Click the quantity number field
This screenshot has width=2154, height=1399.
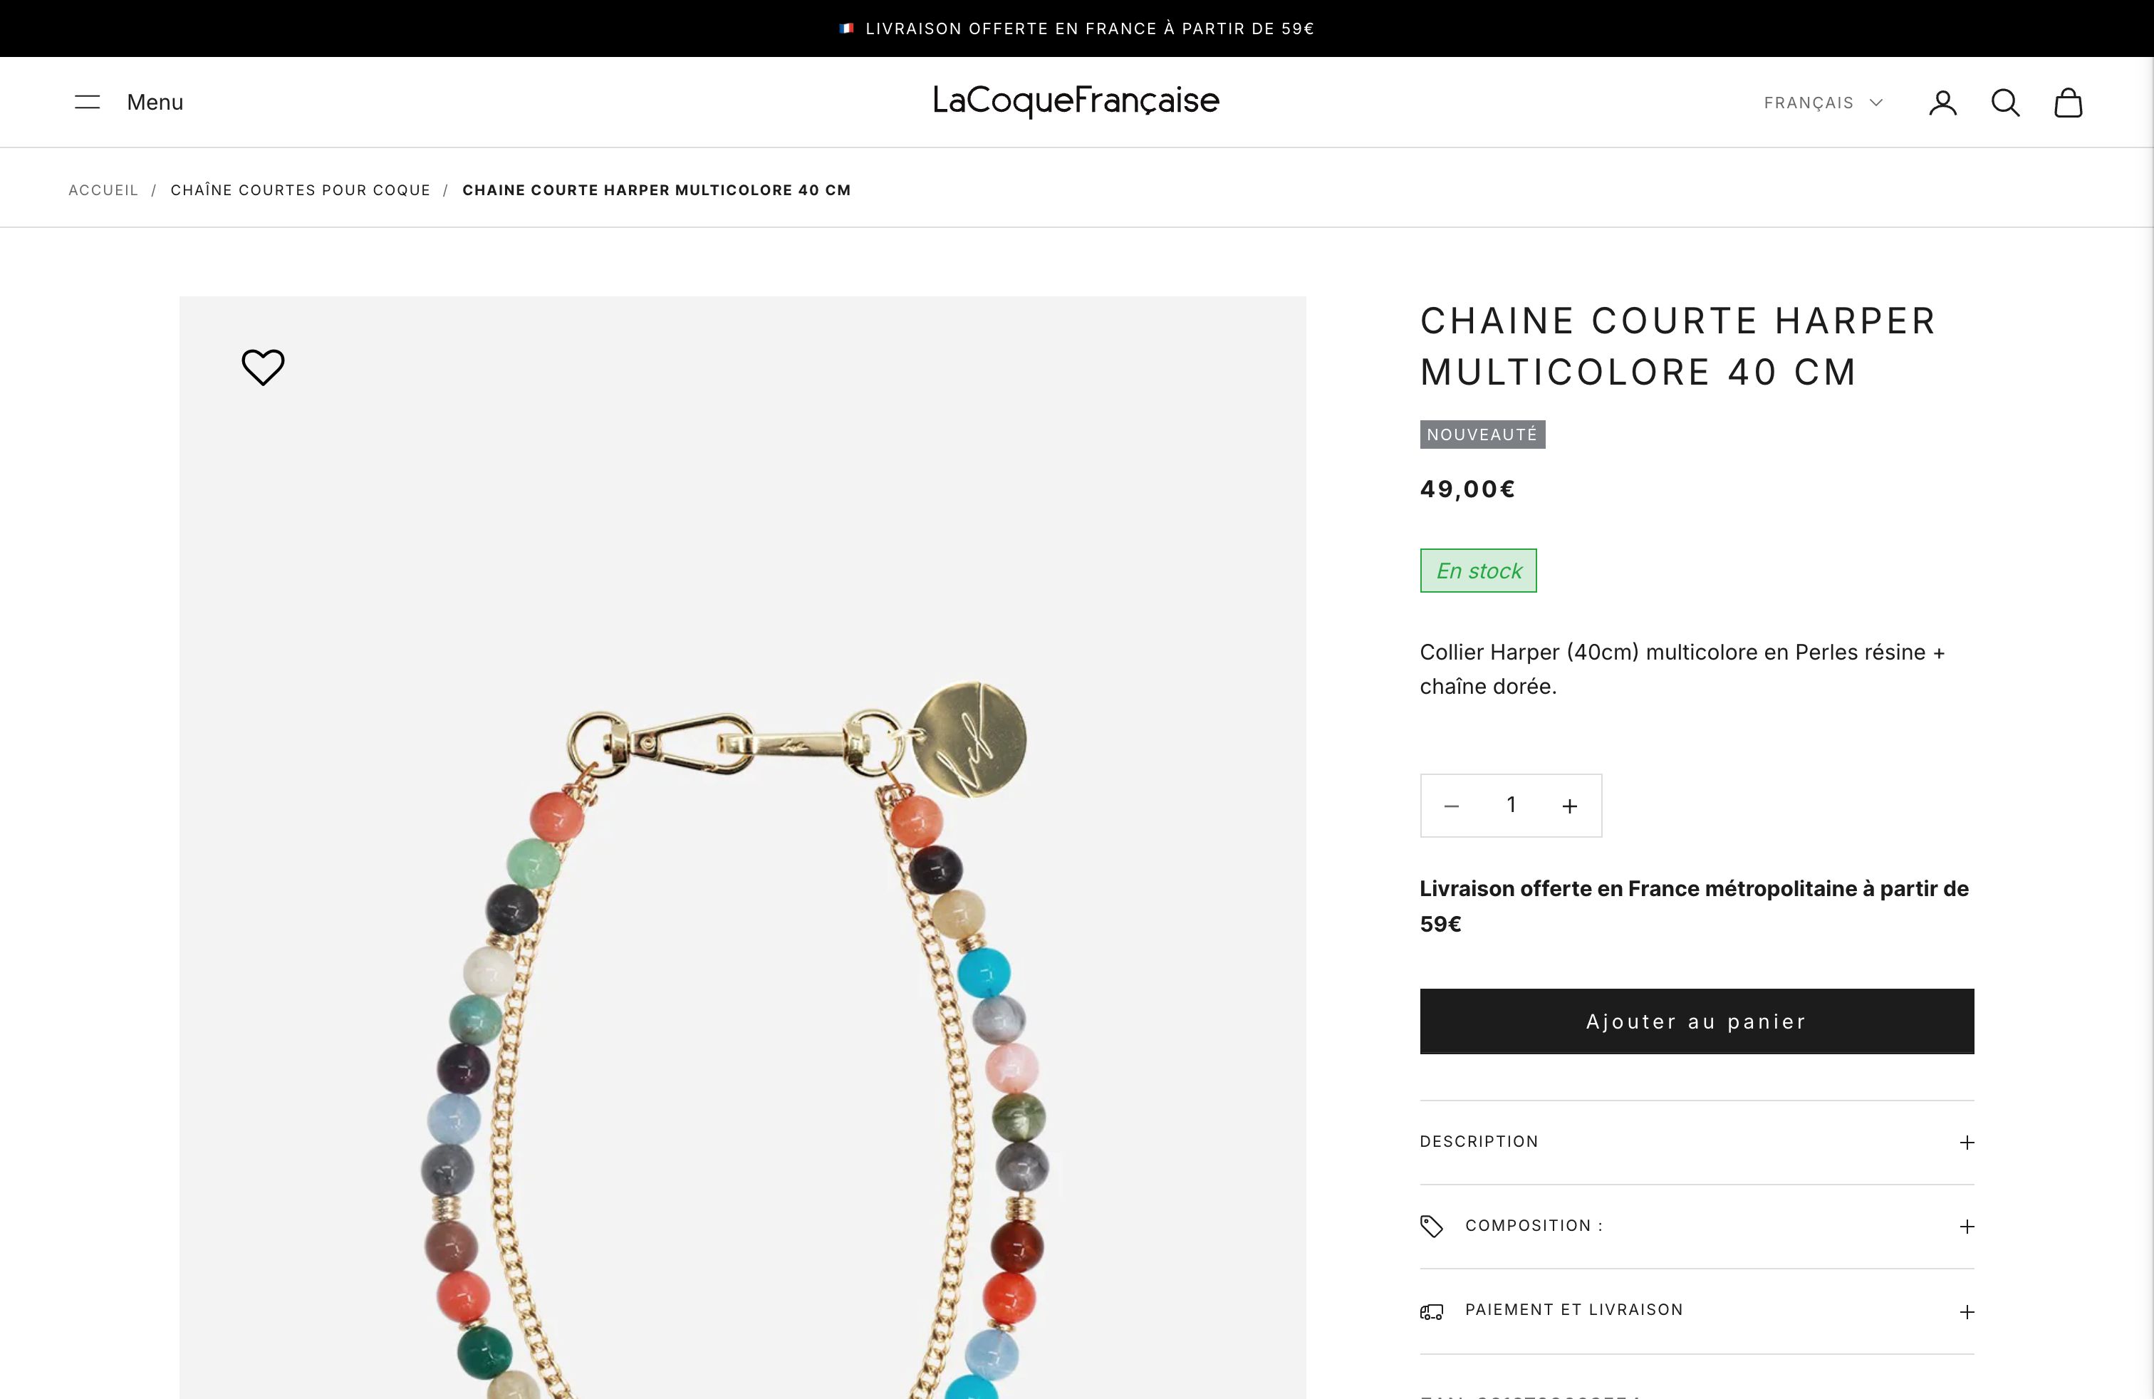click(x=1511, y=804)
